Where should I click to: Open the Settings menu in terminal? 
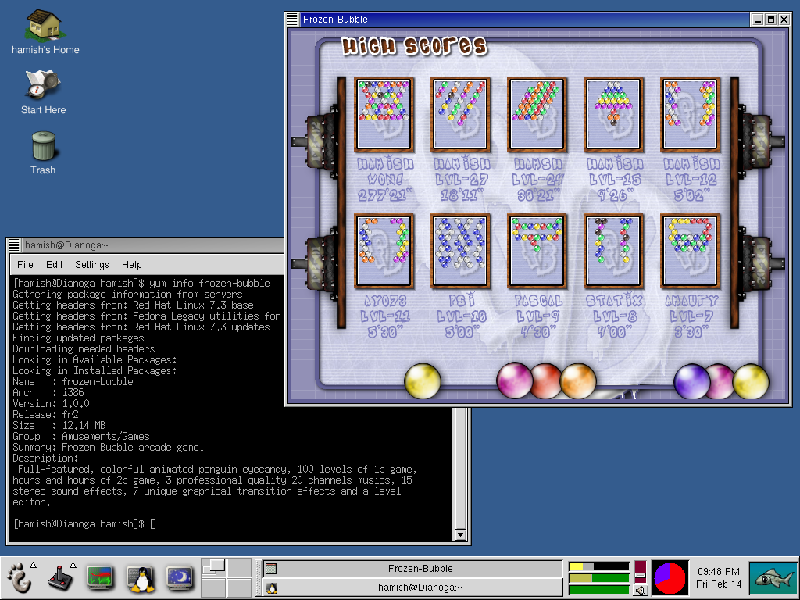point(92,264)
